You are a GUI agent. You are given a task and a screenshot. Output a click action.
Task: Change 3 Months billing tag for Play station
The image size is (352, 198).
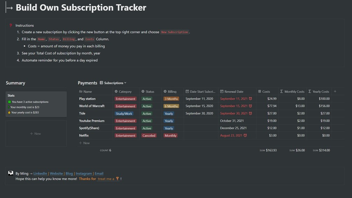171,99
